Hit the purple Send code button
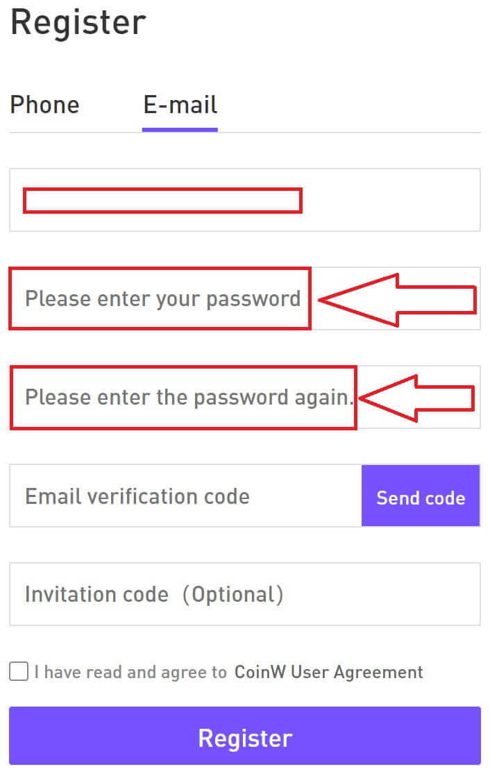The width and height of the screenshot is (490, 776). [x=421, y=496]
